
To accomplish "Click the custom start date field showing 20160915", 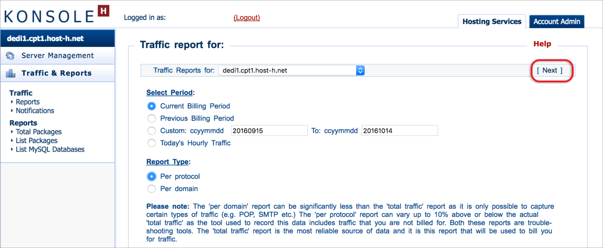I will click(269, 130).
